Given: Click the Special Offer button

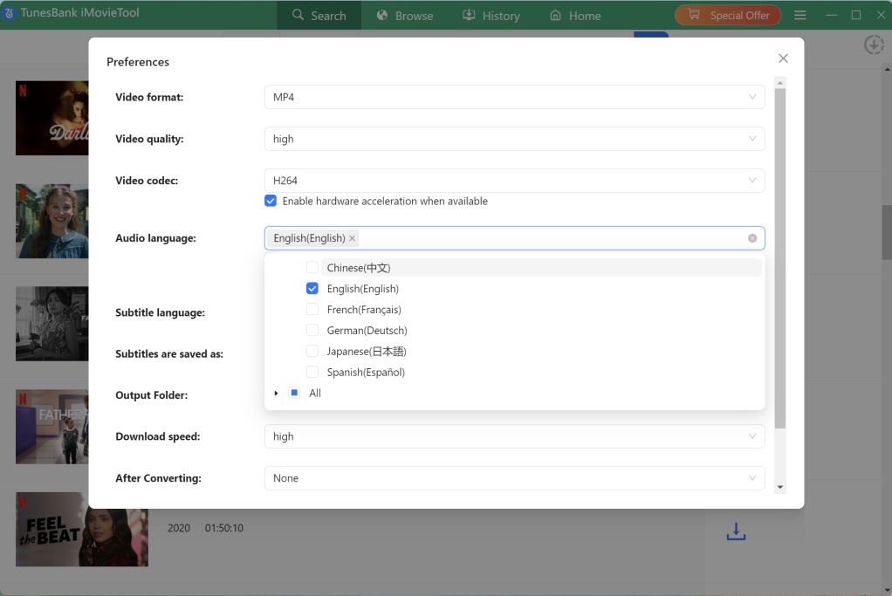Looking at the screenshot, I should point(727,14).
